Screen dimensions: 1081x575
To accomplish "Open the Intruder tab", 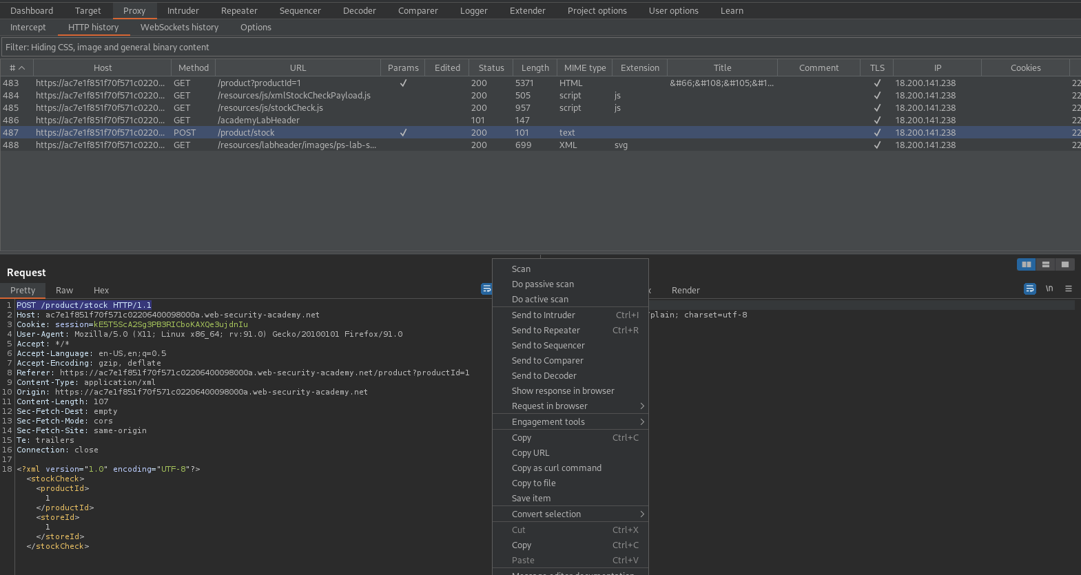I will point(183,10).
